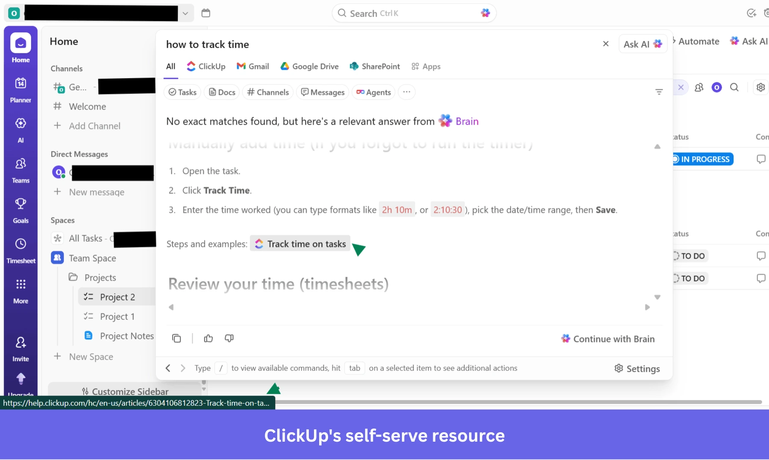The height and width of the screenshot is (460, 769).
Task: Click the filter icon in search results
Action: (659, 92)
